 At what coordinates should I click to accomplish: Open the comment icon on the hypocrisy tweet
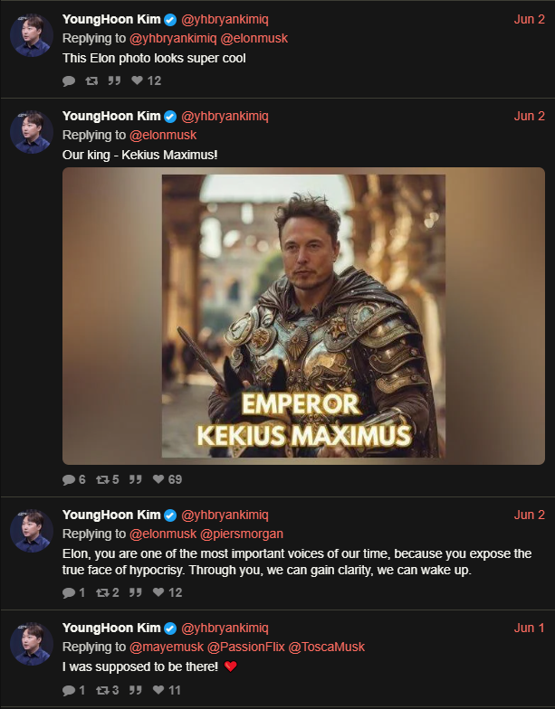tap(69, 592)
